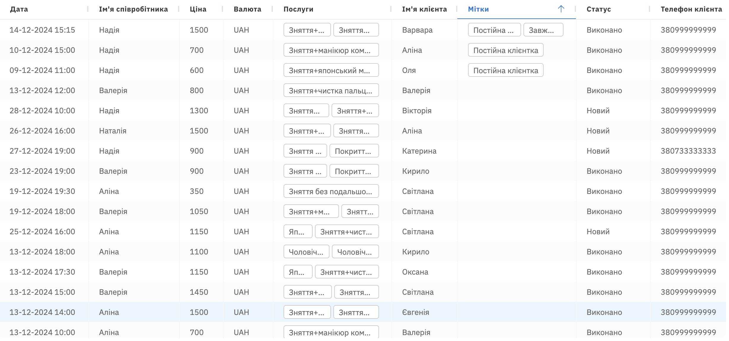Click 'Зняття без подальшо...' service chip
The width and height of the screenshot is (729, 341).
(331, 191)
